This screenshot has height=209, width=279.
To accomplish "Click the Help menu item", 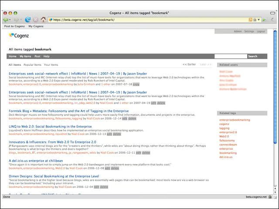I will 46,56.
